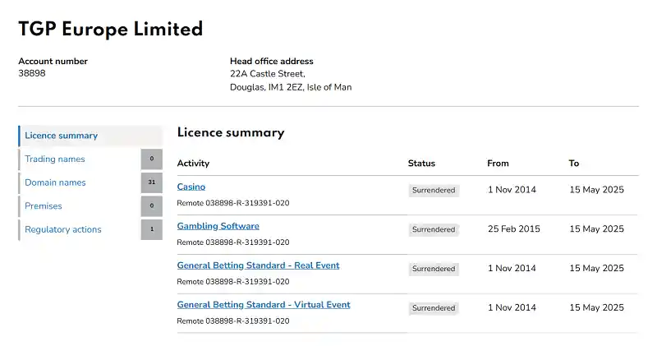Image resolution: width=657 pixels, height=346 pixels.
Task: Open General Betting Standard - Virtual Event link
Action: point(264,305)
